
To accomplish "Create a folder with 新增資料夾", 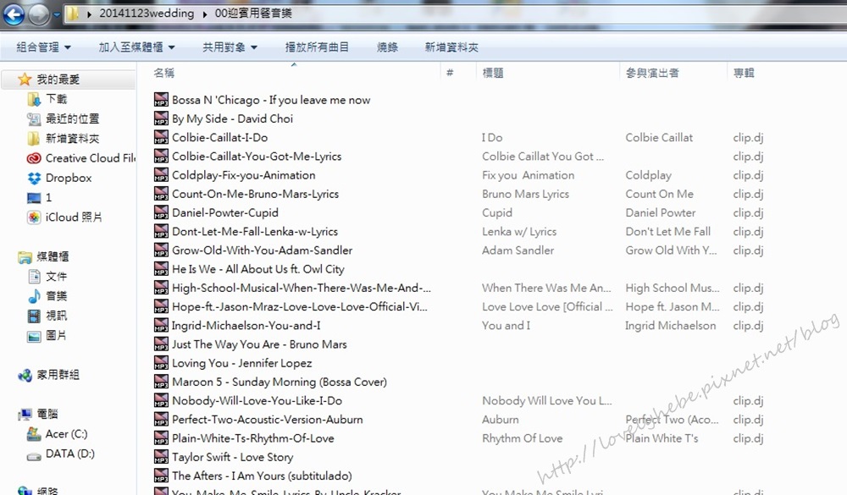I will coord(451,47).
